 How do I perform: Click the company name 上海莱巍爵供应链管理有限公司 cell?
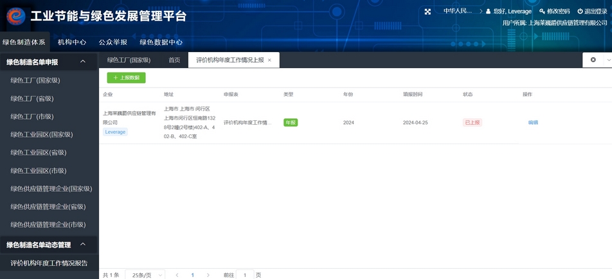coord(129,118)
